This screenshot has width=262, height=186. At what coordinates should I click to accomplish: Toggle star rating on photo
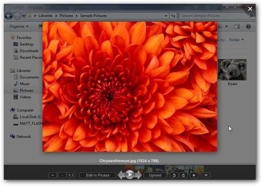(194, 175)
